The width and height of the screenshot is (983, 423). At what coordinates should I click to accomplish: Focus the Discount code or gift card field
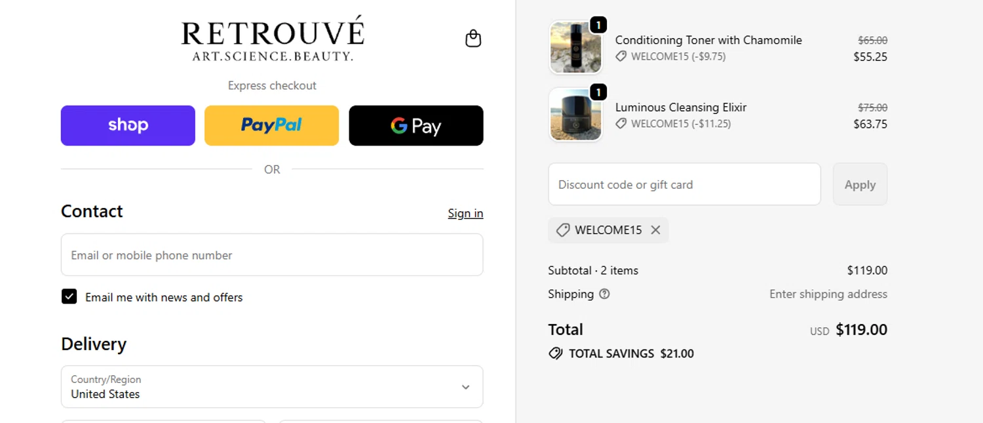(684, 184)
